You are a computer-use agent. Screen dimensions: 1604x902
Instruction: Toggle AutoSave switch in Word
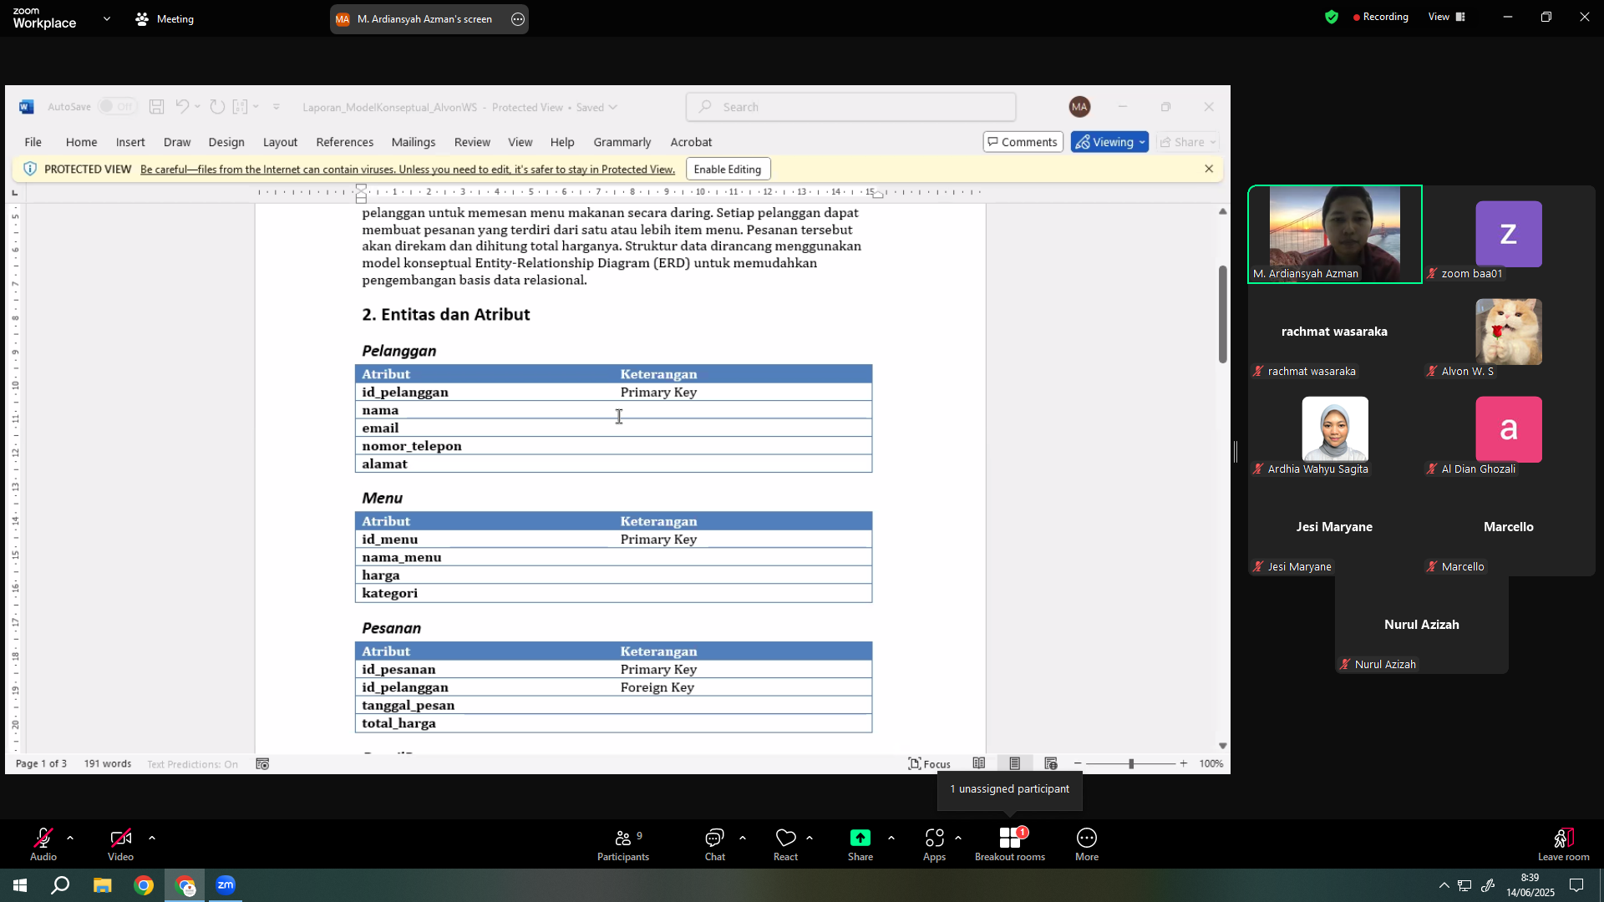(x=116, y=107)
